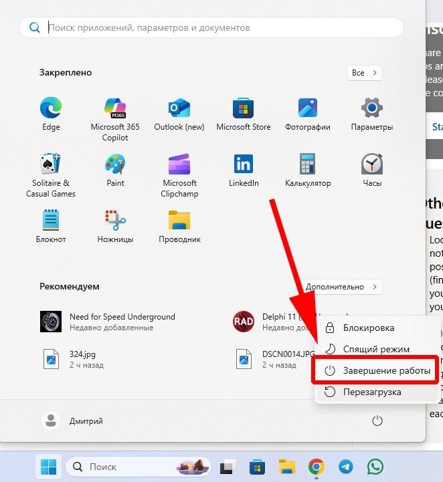Launch Microsoft Clipchamp
Screen dimensions: 443x482
pos(179,175)
